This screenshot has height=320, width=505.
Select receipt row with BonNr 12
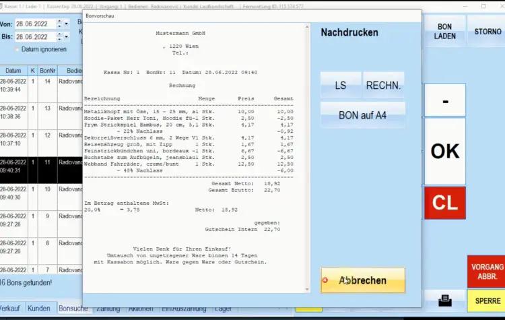pos(41,143)
